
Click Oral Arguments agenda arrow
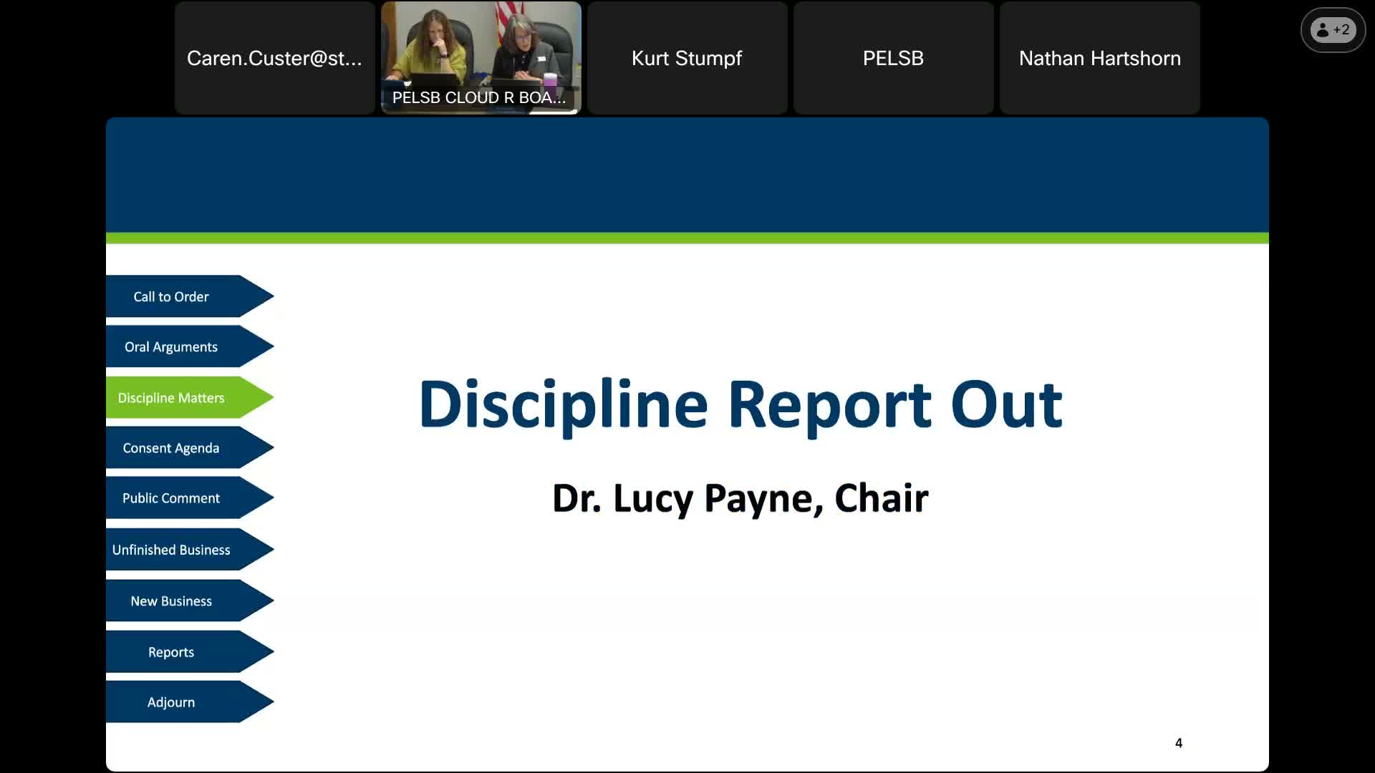click(x=172, y=347)
